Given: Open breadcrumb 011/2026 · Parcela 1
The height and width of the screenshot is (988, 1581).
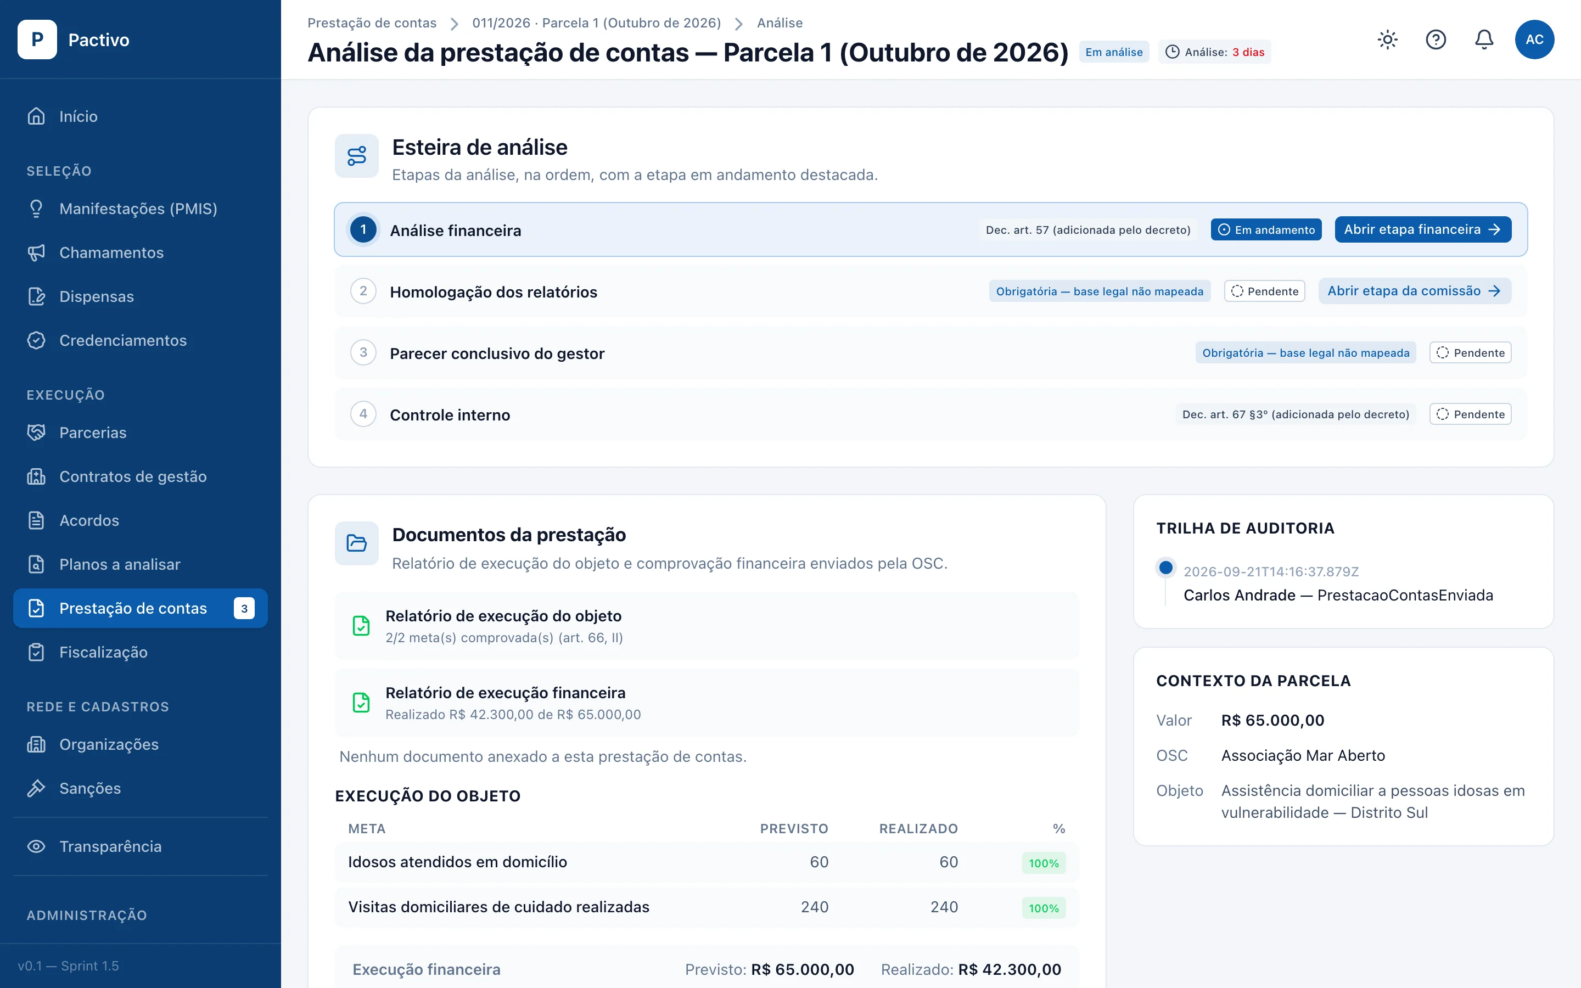Looking at the screenshot, I should [597, 23].
